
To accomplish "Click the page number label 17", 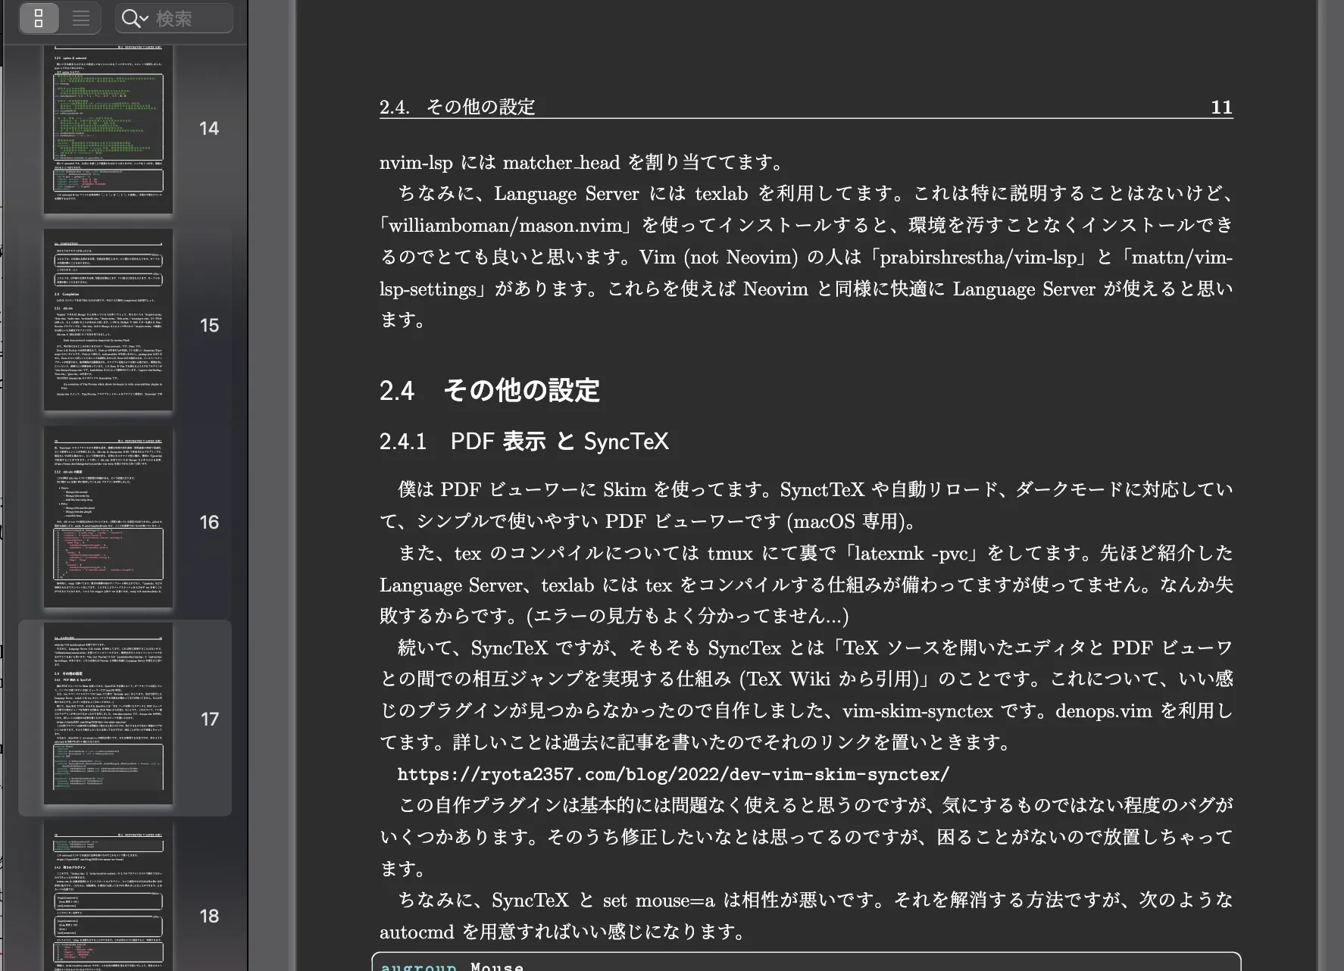I will click(208, 720).
